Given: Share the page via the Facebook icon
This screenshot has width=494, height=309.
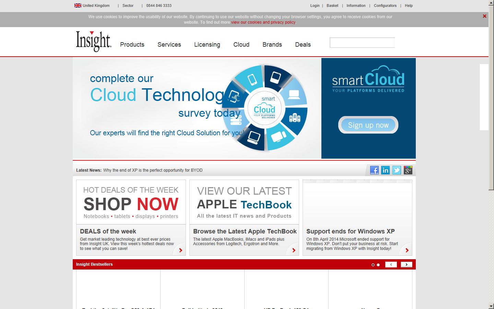Looking at the screenshot, I should 374,170.
